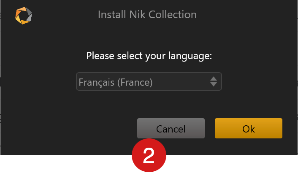The height and width of the screenshot is (173, 298).
Task: Open the language selection combo box
Action: click(149, 81)
